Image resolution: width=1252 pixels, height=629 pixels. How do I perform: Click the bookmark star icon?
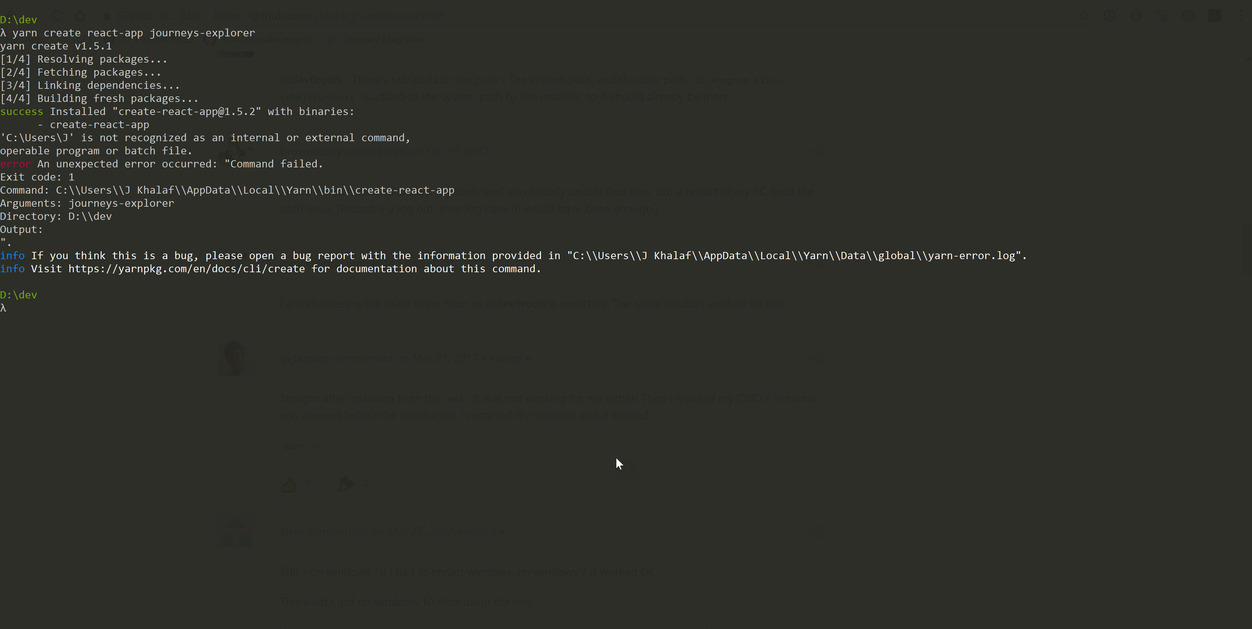(1083, 15)
